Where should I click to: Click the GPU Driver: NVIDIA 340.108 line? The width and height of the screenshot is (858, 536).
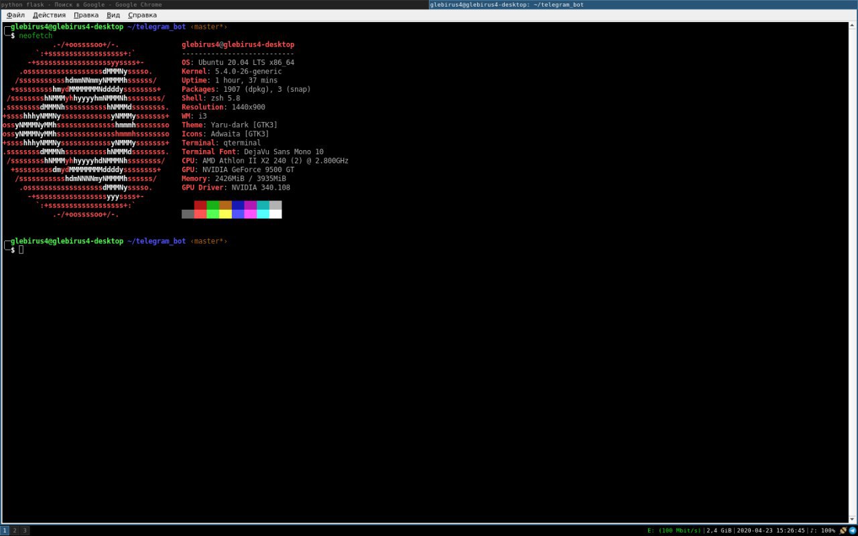236,188
